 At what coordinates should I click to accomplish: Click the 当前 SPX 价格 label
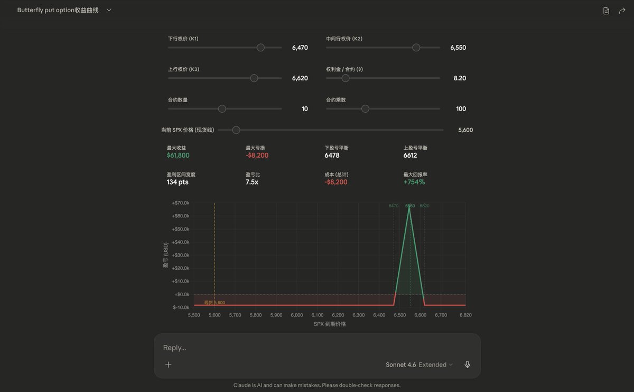point(188,130)
